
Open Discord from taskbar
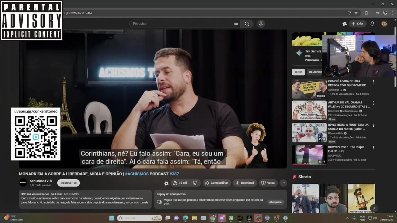click(222, 218)
